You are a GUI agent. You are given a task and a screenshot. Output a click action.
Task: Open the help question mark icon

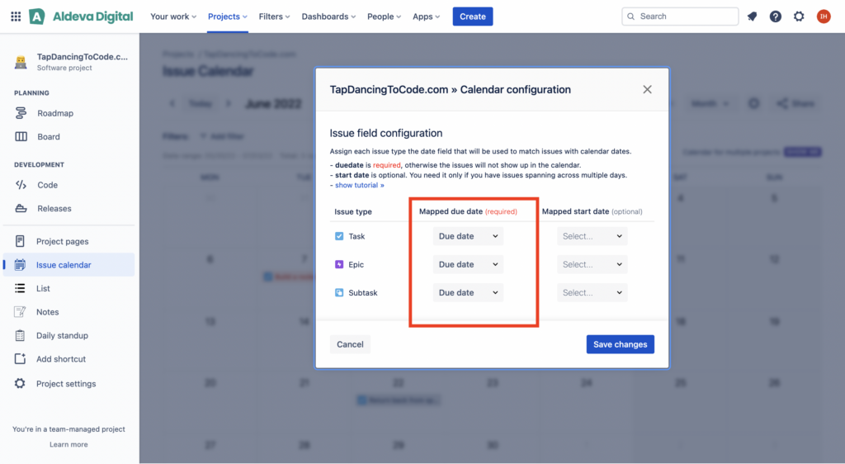pos(775,17)
